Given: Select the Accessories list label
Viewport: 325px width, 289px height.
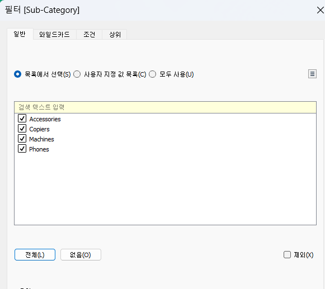Looking at the screenshot, I should (x=45, y=119).
